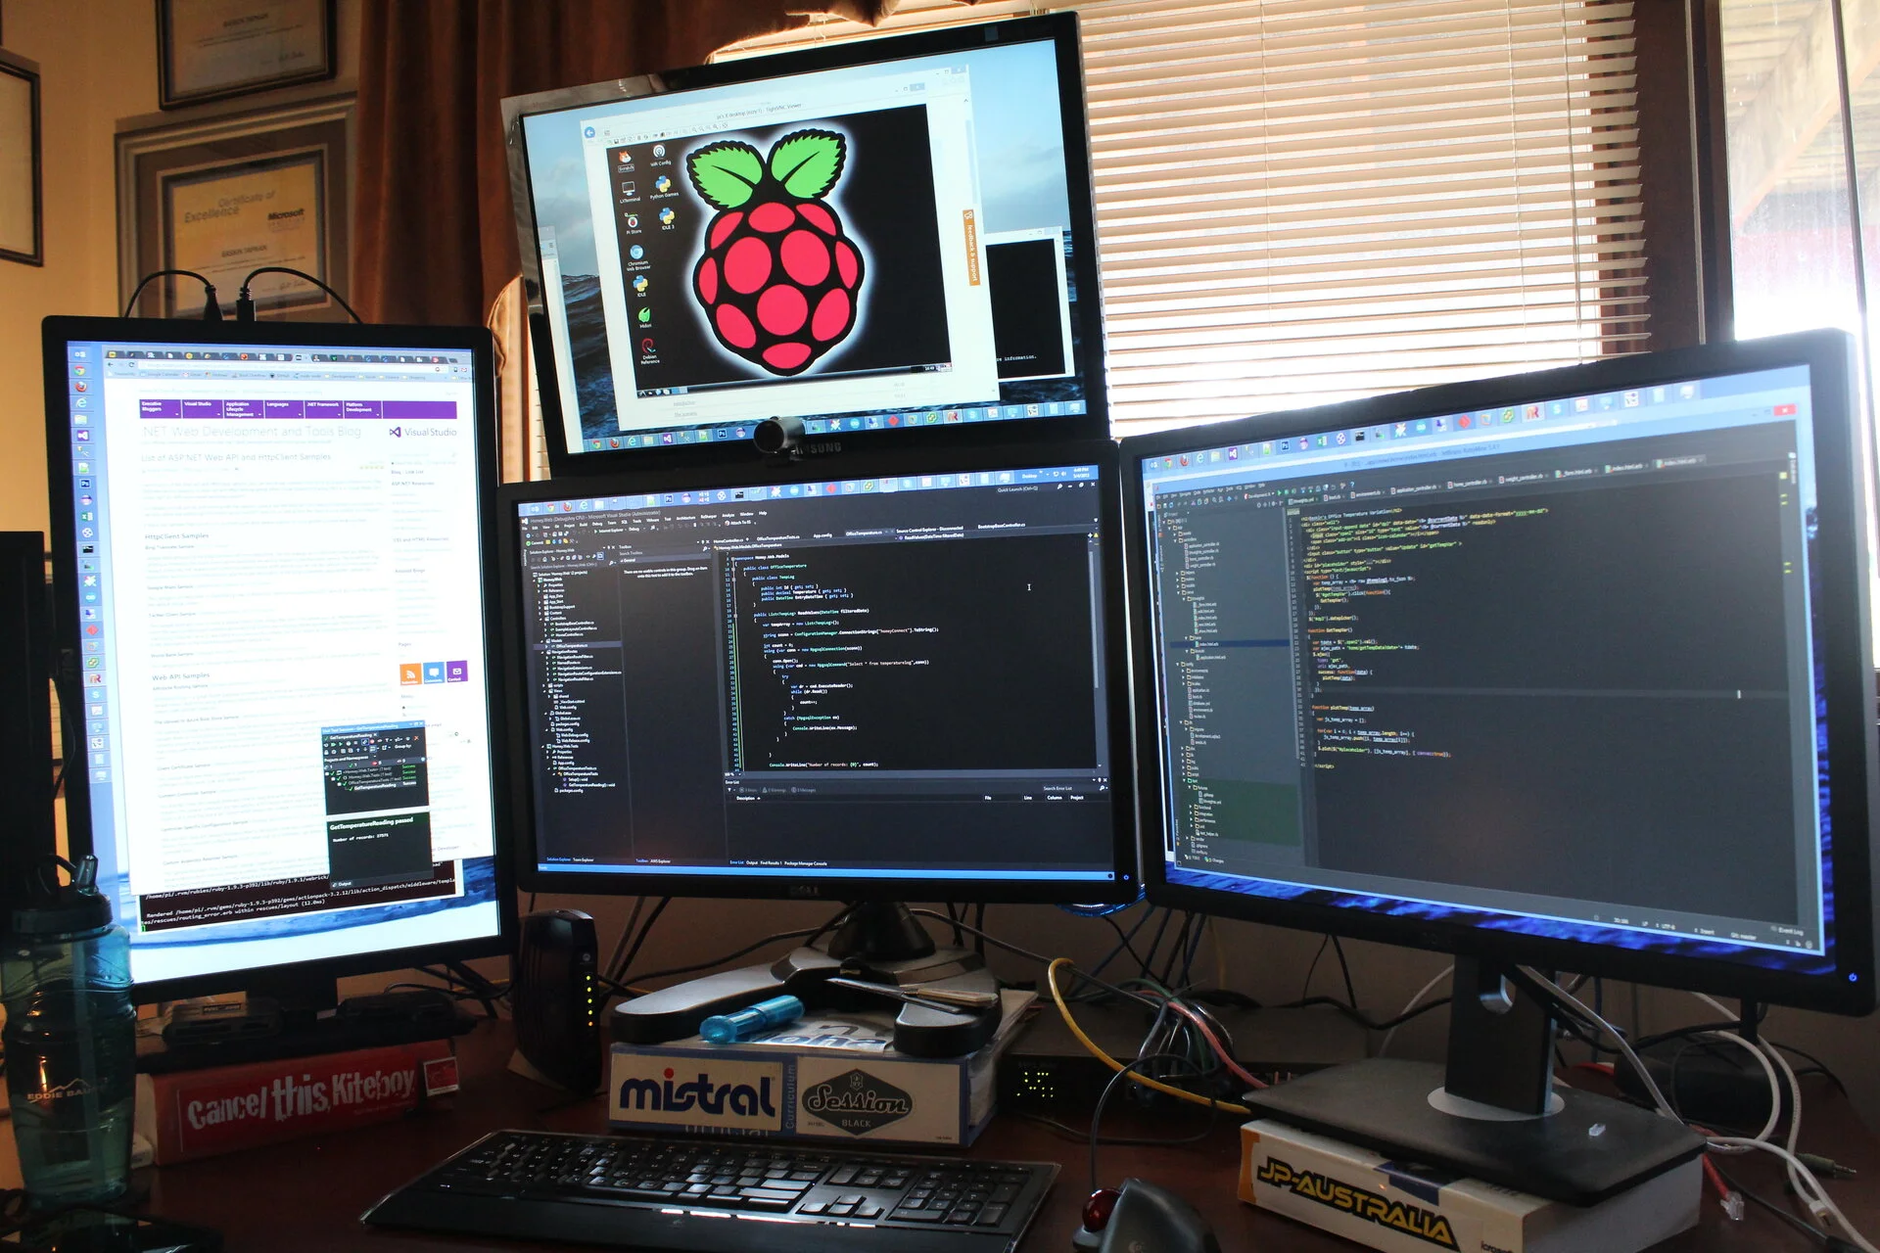Image resolution: width=1880 pixels, height=1253 pixels.
Task: Click Visual Studio icon in left vertical taskbar
Action: pyautogui.click(x=83, y=435)
